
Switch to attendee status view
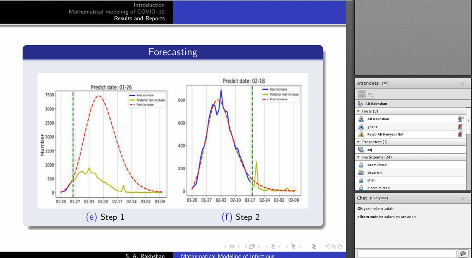pos(370,94)
